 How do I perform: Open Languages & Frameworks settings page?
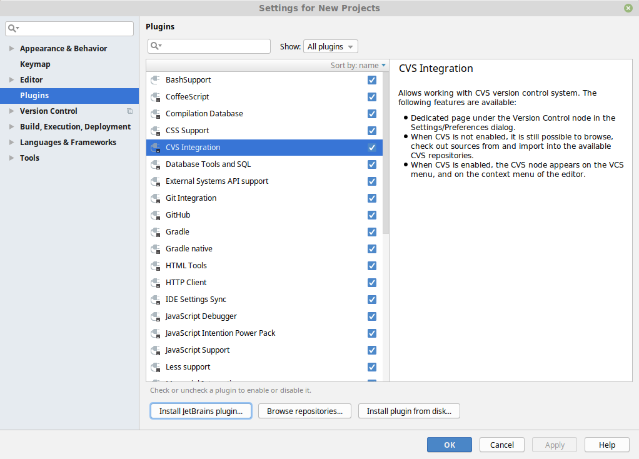click(x=68, y=143)
